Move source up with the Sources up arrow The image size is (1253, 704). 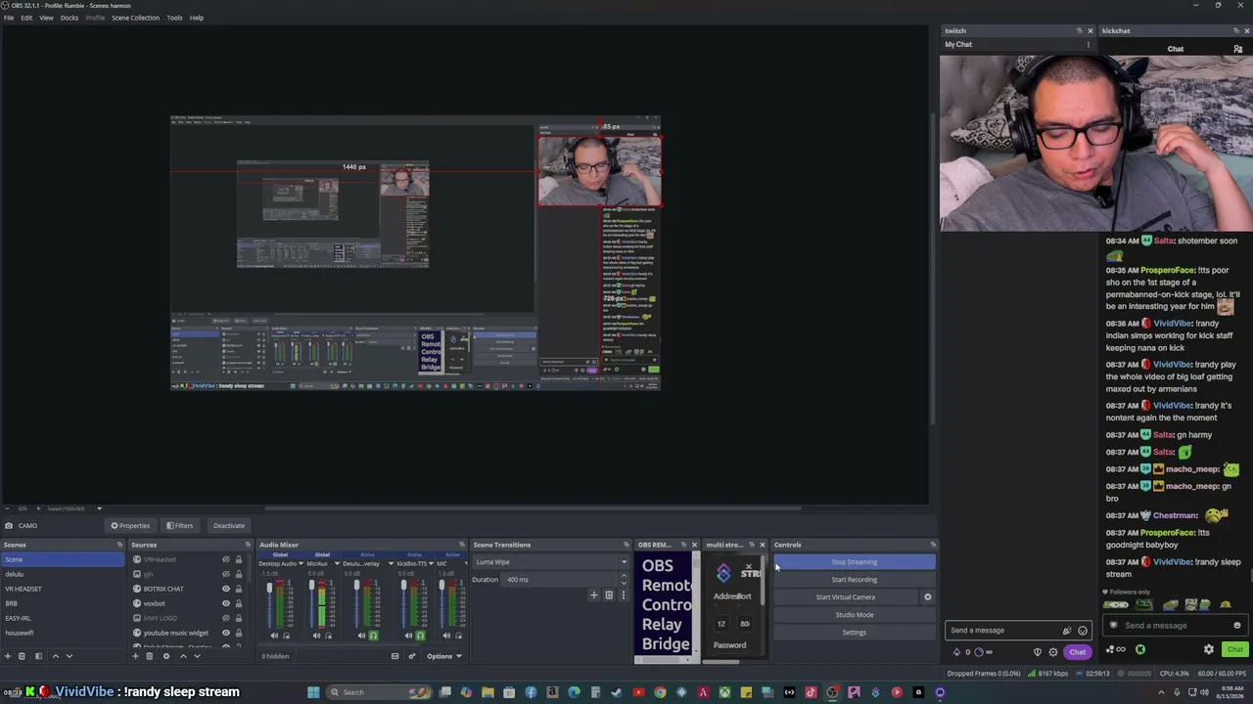tap(183, 656)
